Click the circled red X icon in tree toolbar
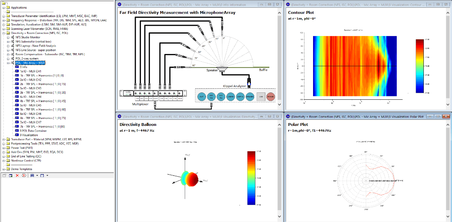 pos(24,175)
